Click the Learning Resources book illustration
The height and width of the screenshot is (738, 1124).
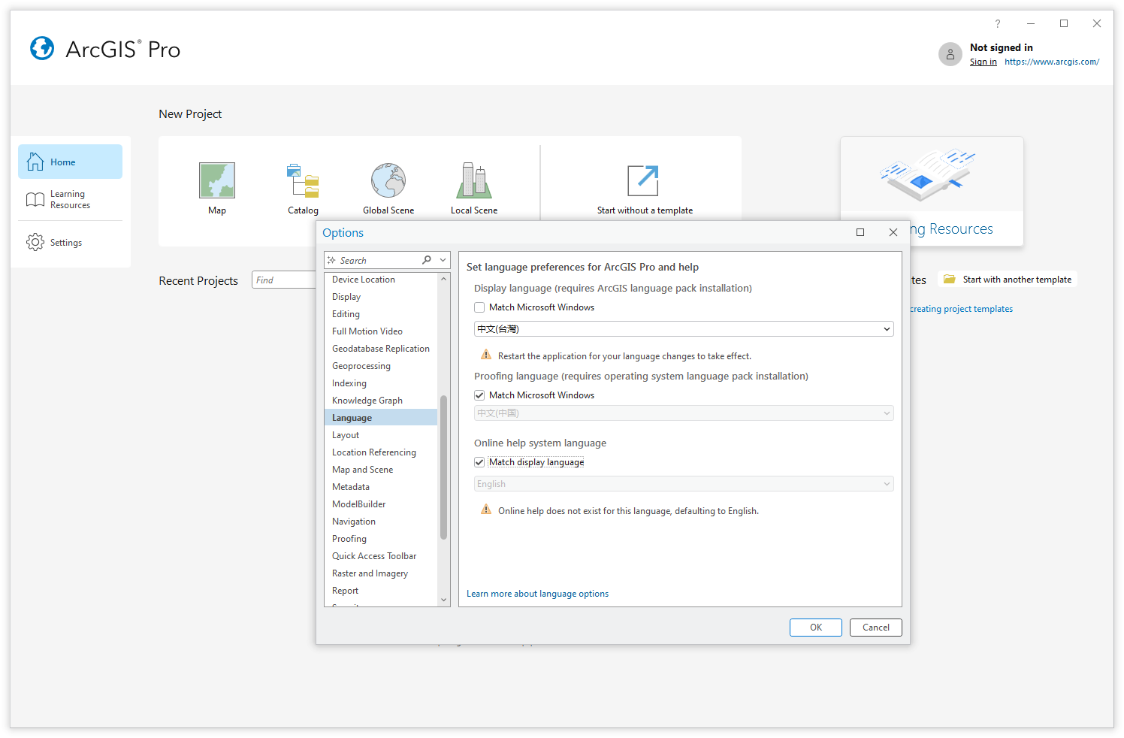928,174
